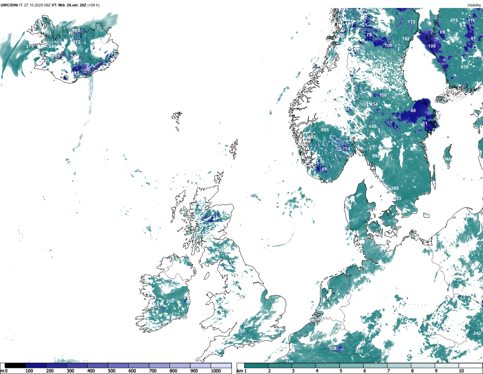Select the '193' value over northern Iceland

point(76,31)
